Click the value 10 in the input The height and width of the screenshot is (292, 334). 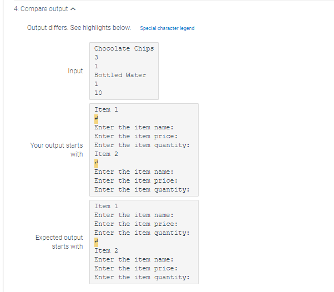[x=98, y=93]
